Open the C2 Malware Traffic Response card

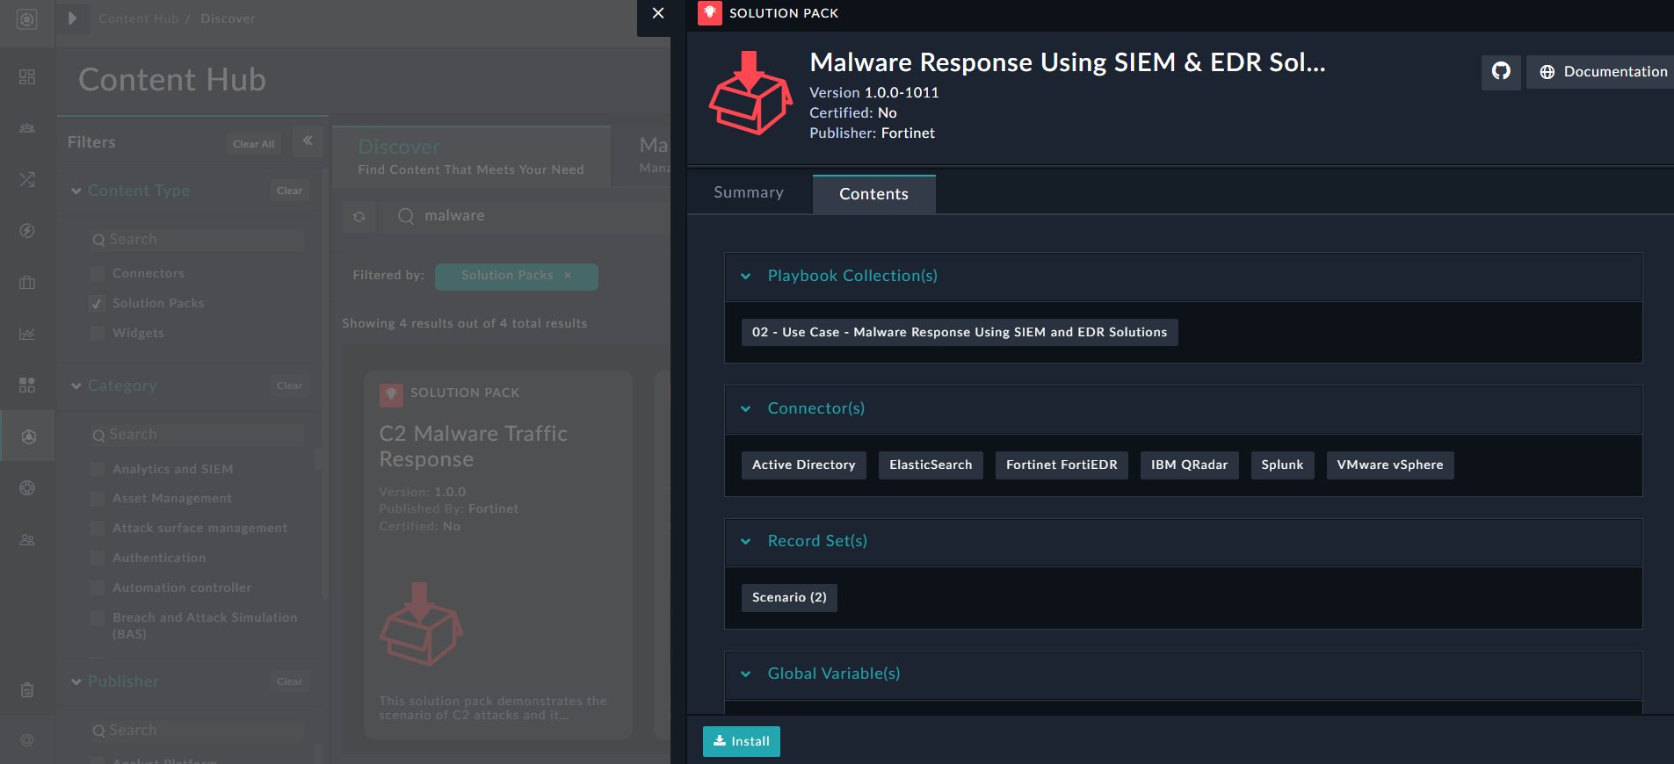click(x=498, y=555)
